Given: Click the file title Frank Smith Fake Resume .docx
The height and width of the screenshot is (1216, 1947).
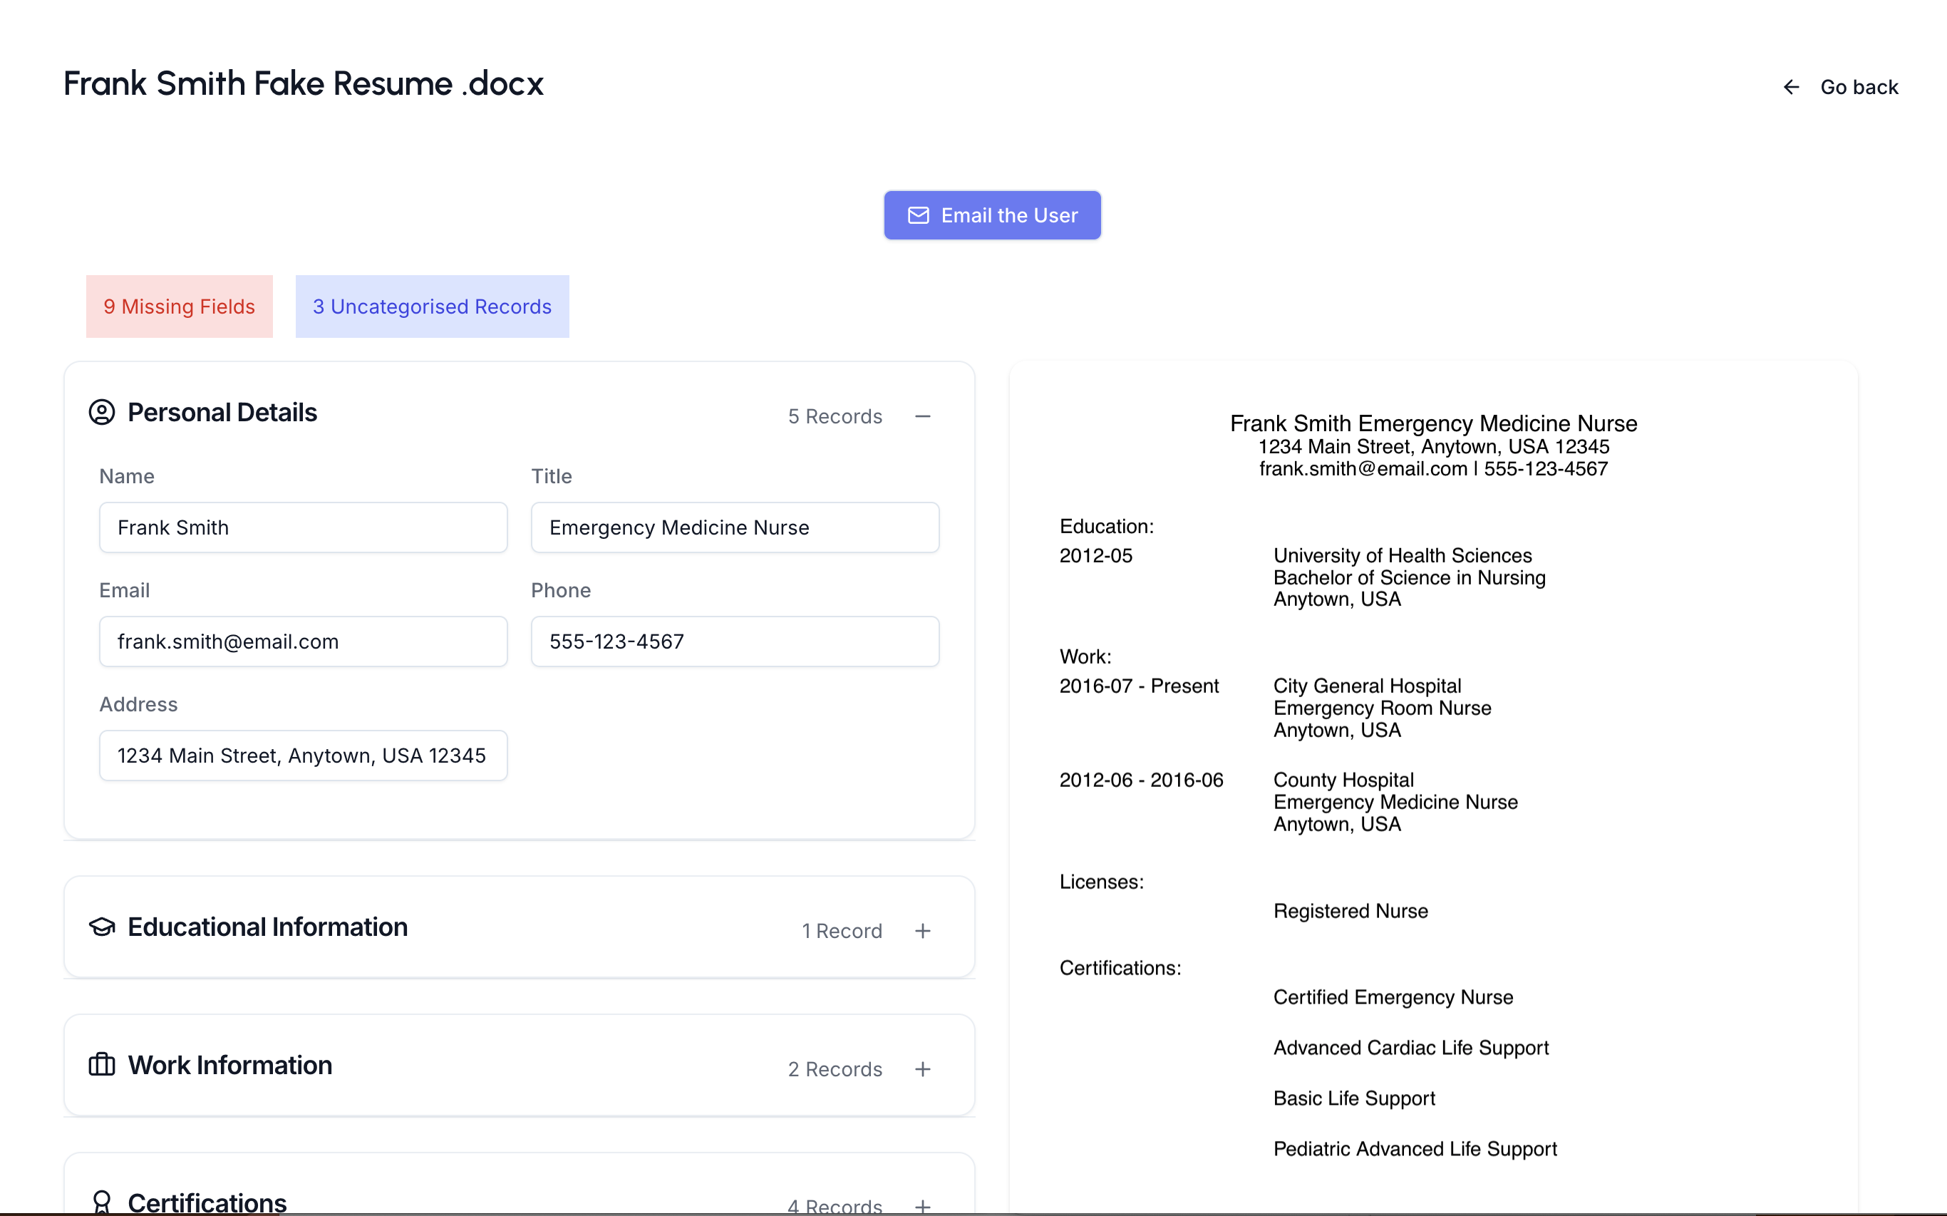Looking at the screenshot, I should (304, 83).
